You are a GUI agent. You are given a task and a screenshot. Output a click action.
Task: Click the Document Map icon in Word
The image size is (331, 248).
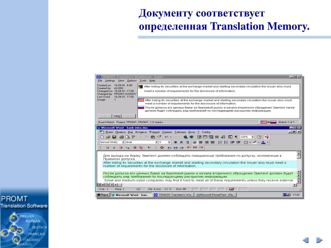[x=230, y=137]
